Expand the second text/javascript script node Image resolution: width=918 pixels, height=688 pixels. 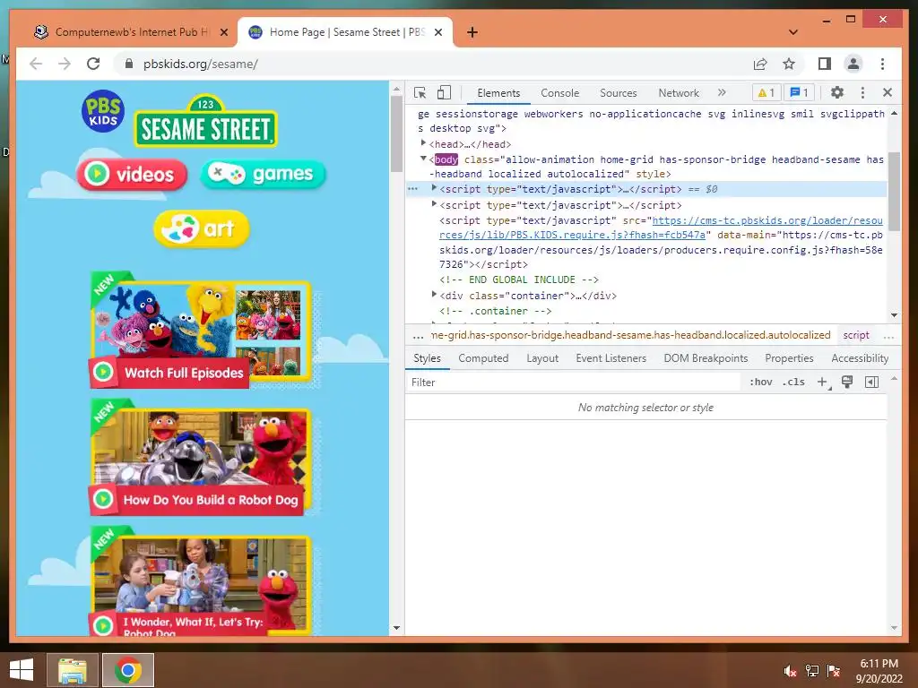click(434, 204)
